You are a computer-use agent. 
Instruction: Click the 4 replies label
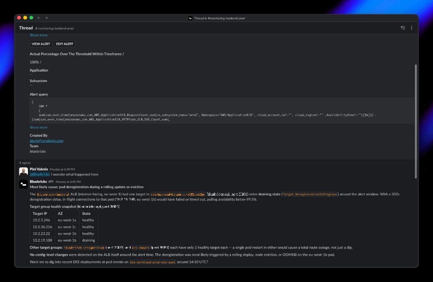[25, 163]
